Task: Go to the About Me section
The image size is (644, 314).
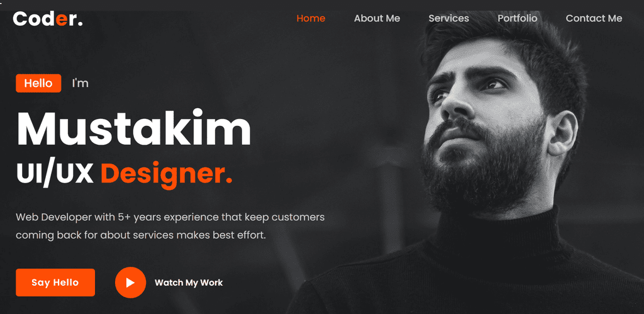Action: point(377,18)
